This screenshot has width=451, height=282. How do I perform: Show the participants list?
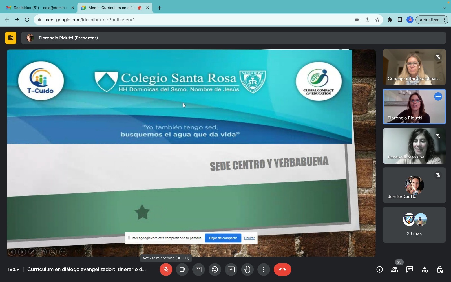coord(395,270)
